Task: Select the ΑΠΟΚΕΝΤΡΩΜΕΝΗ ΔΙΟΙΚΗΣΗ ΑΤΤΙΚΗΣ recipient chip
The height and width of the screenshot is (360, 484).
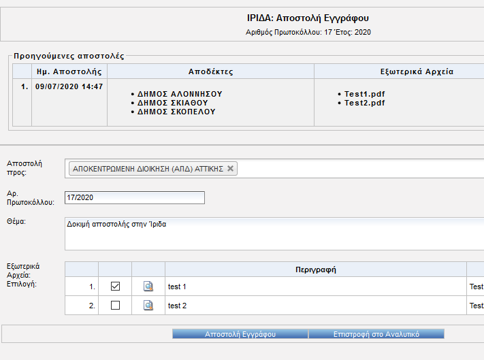Action: (x=148, y=169)
